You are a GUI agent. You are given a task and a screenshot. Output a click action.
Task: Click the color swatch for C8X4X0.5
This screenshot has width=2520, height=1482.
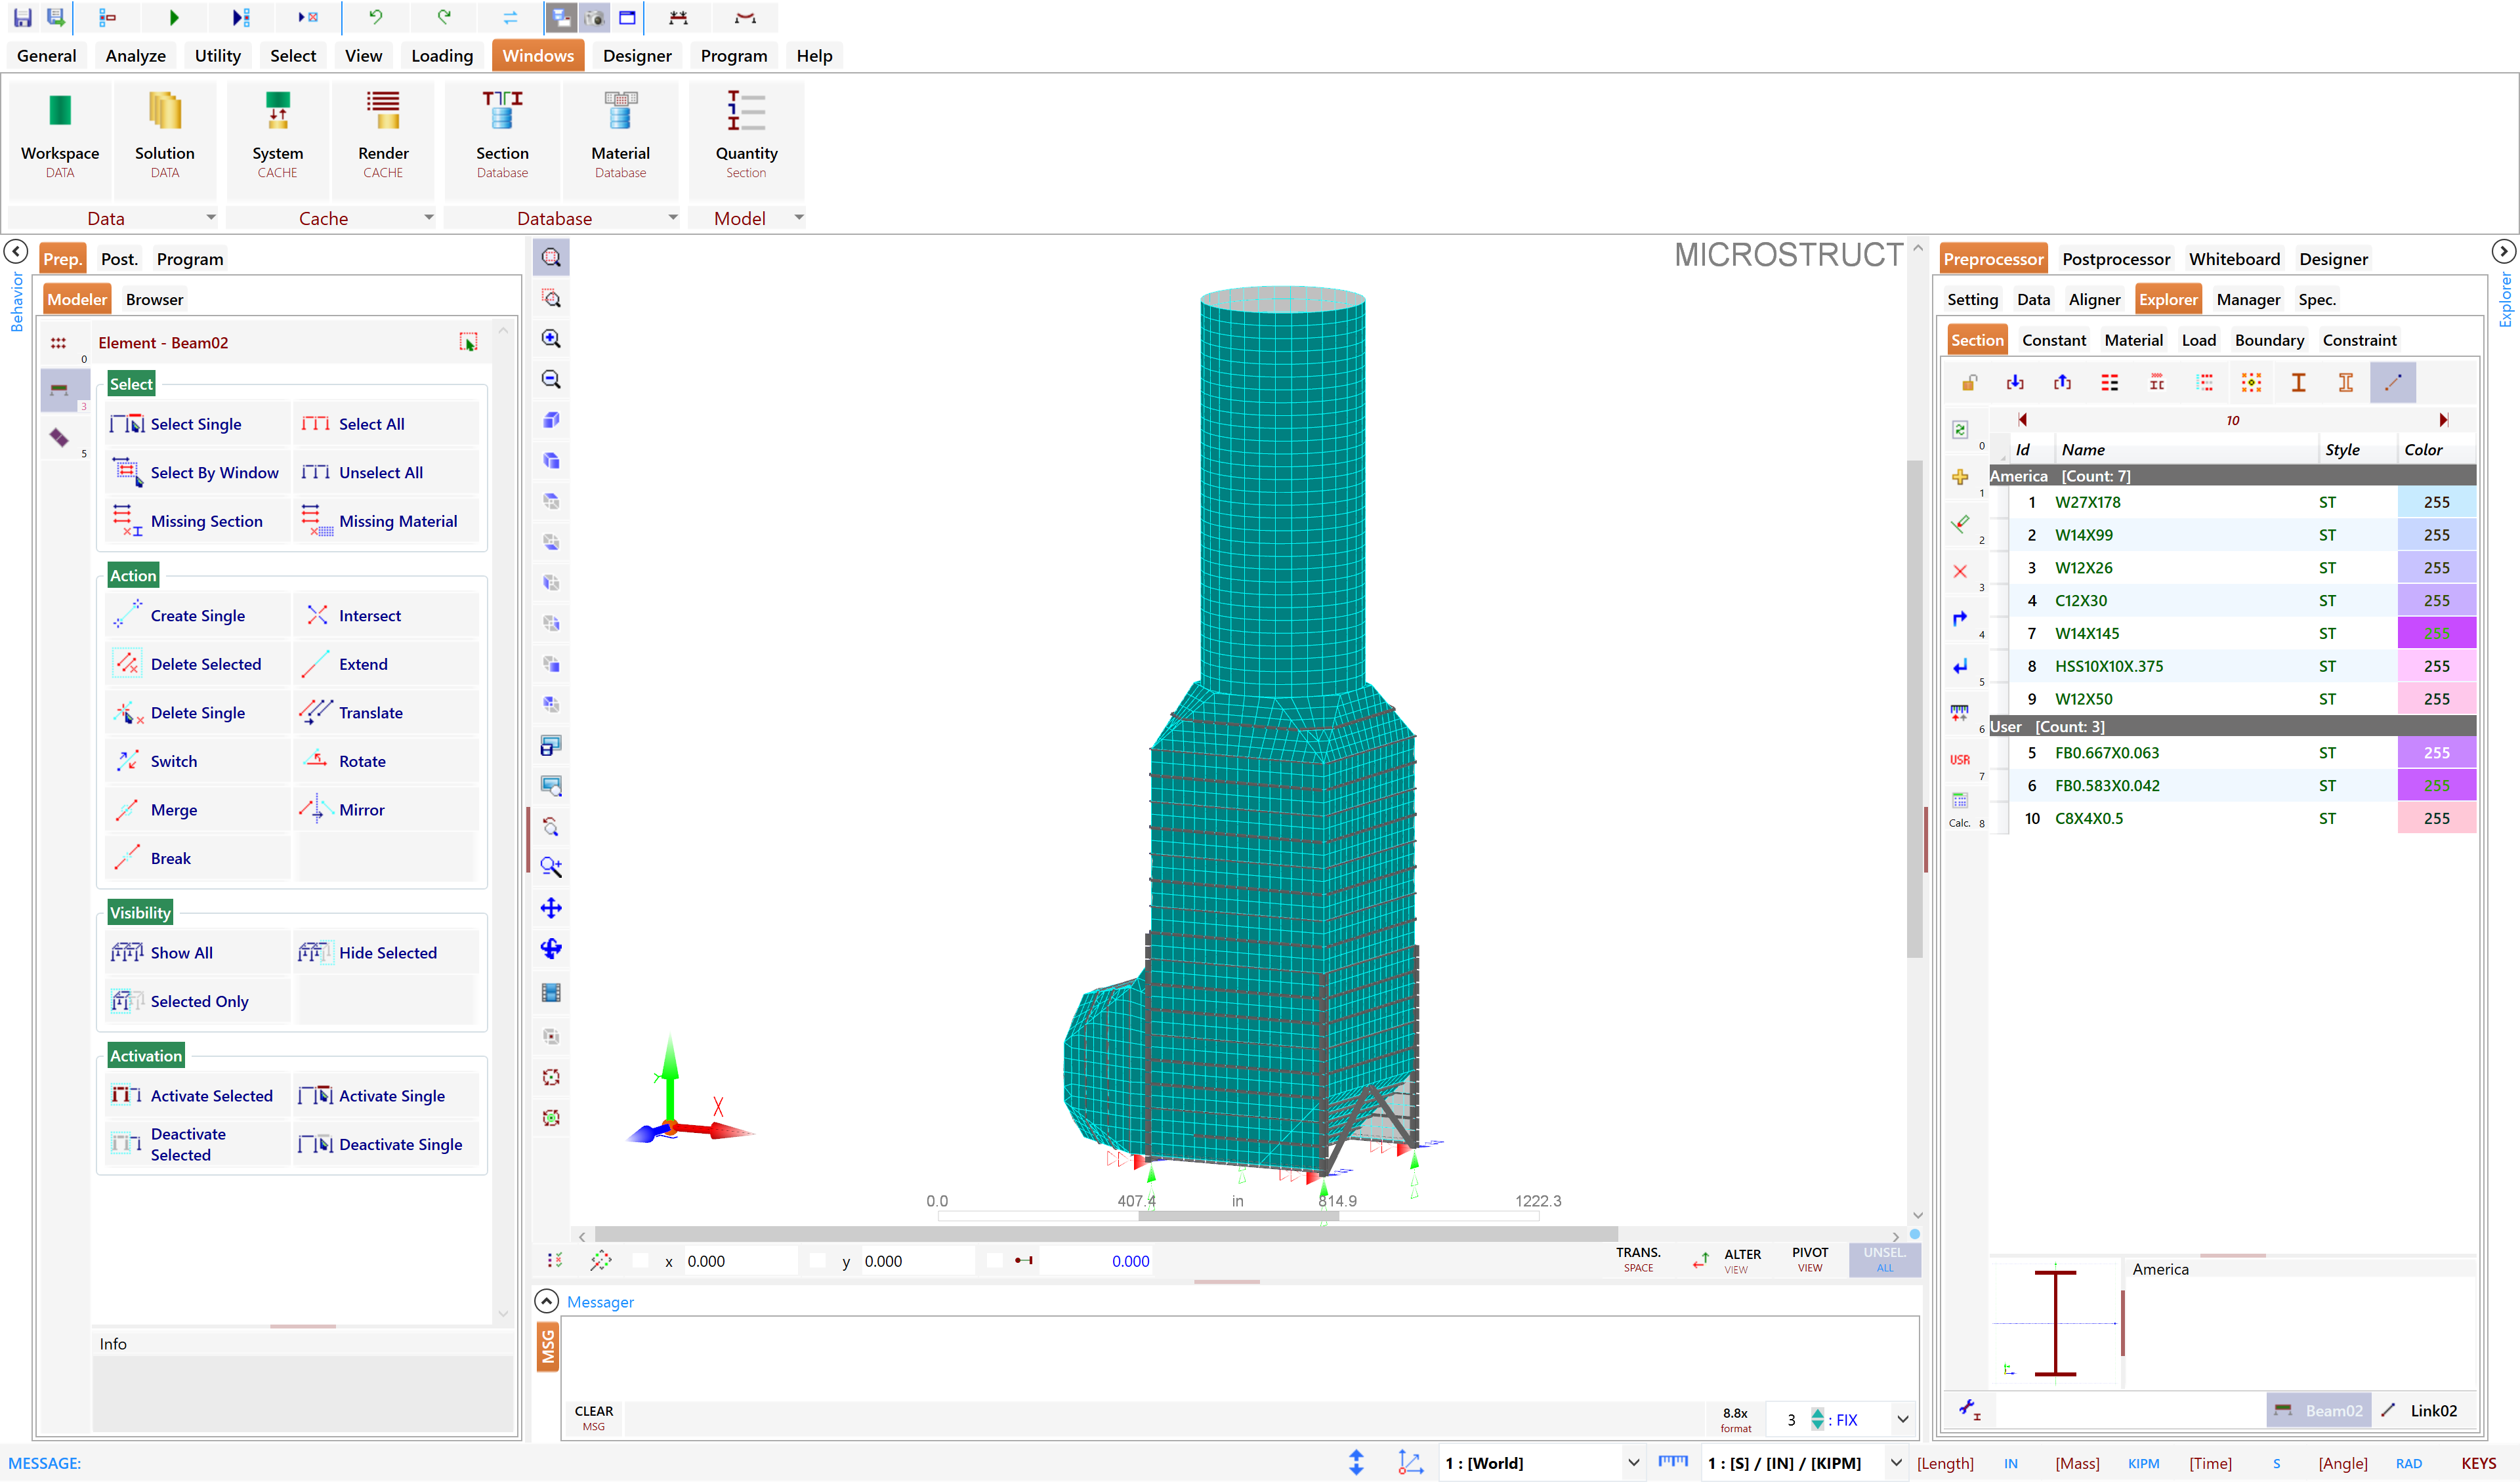2436,818
